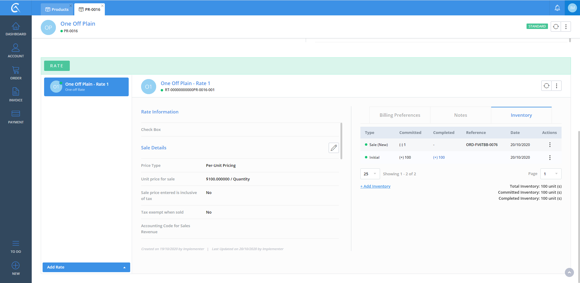Click the completed (+) 100 link
This screenshot has width=580, height=283.
(x=439, y=157)
